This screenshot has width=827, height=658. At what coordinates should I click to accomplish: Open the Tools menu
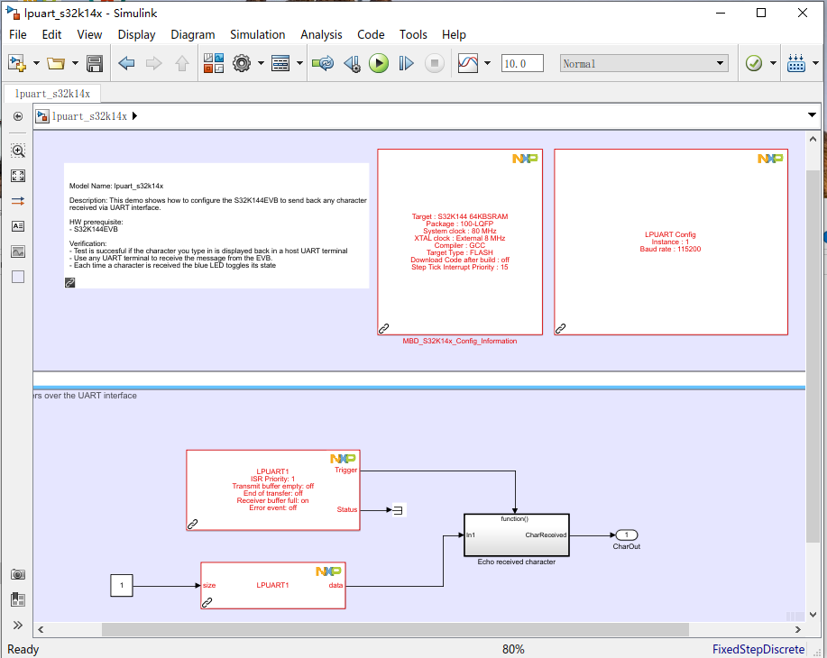pos(413,35)
